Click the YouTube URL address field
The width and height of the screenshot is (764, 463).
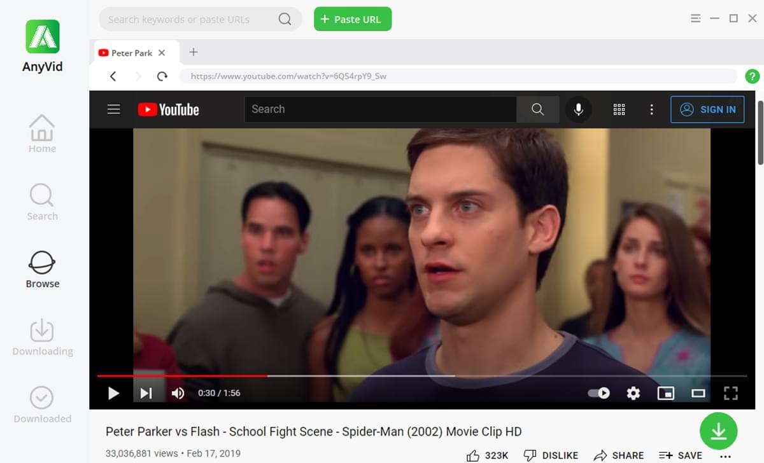coord(458,76)
